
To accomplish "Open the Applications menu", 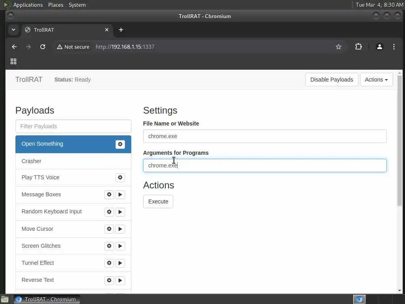I will [x=28, y=5].
